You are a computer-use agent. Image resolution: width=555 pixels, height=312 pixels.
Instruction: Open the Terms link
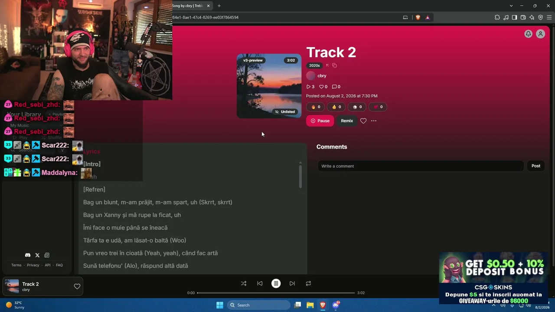pyautogui.click(x=16, y=265)
